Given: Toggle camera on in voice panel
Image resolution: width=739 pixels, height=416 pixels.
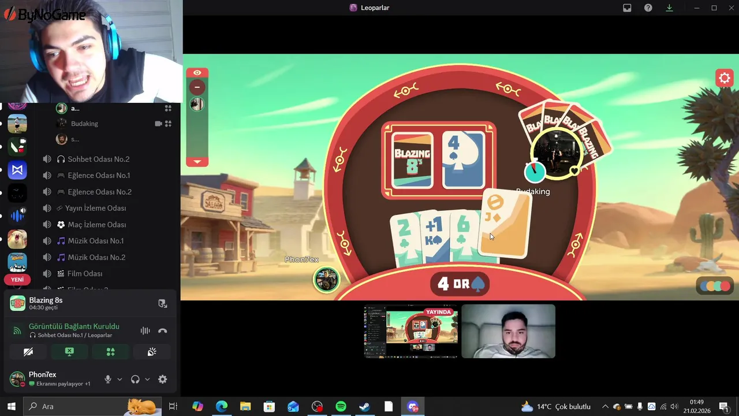Looking at the screenshot, I should [28, 352].
